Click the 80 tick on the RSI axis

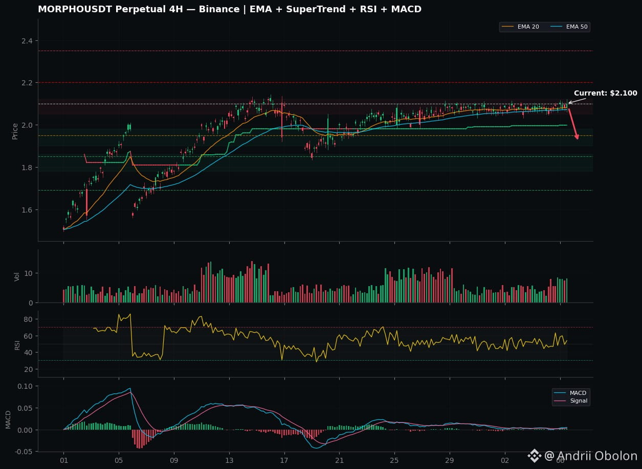pos(29,319)
